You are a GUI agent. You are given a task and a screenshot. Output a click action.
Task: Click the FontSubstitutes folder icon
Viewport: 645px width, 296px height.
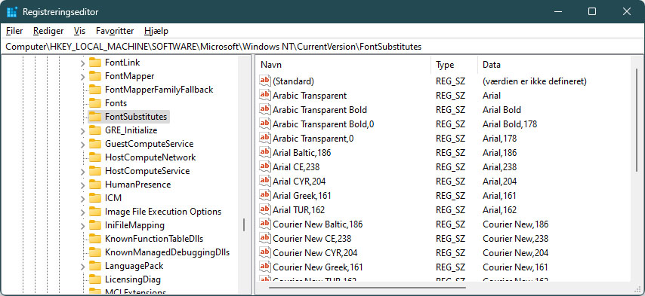(95, 117)
